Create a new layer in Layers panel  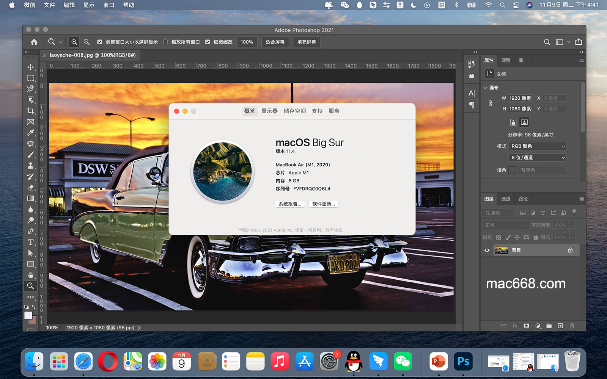click(x=560, y=326)
